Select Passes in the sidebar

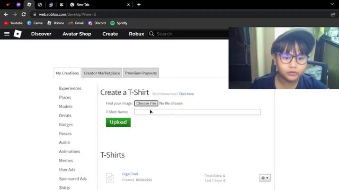coord(65,134)
